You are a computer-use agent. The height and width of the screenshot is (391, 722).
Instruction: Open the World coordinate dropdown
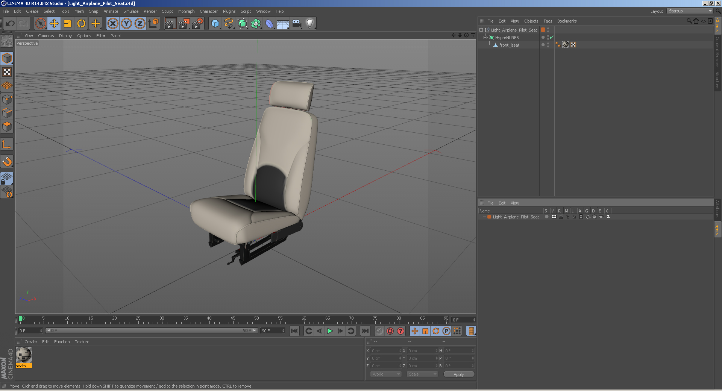pos(386,374)
